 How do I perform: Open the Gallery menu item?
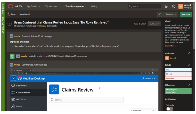pos(94,6)
